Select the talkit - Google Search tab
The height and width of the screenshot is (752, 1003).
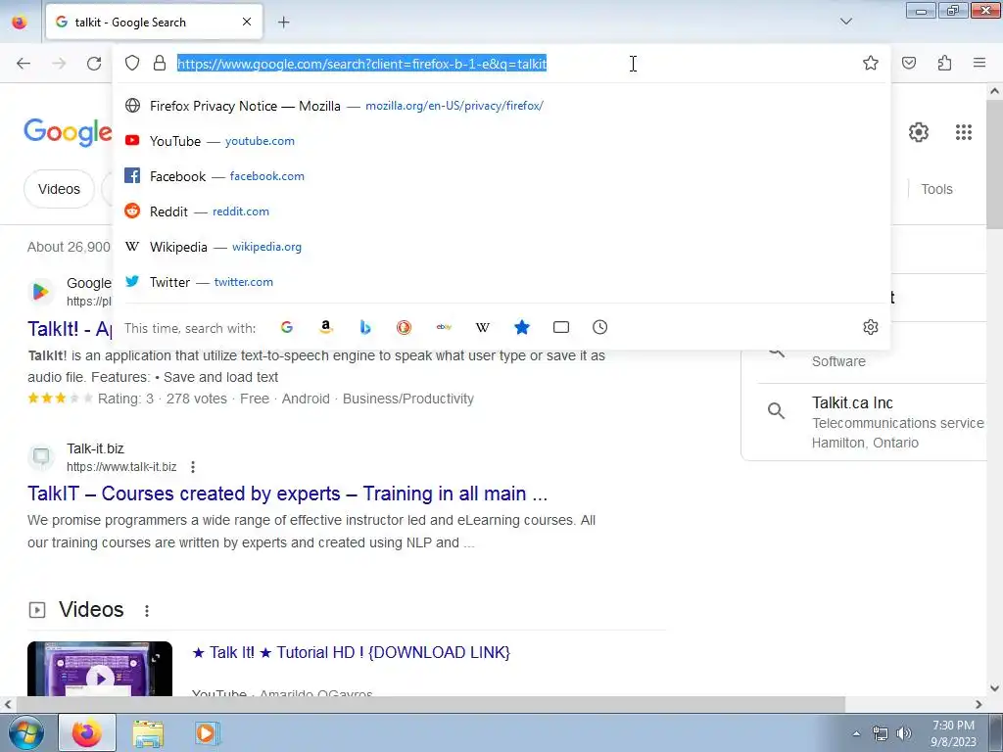tap(154, 23)
